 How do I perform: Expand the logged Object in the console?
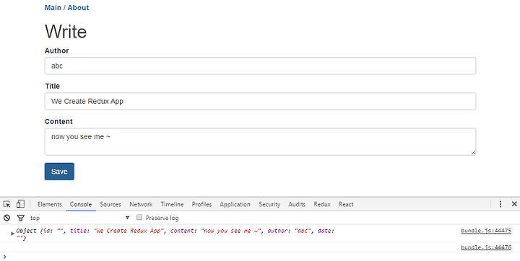tap(12, 233)
